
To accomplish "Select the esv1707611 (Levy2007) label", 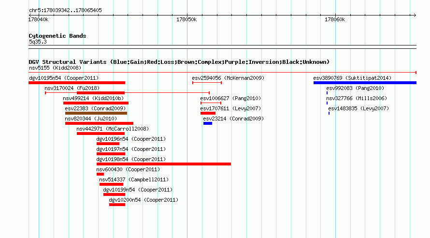I will click(230, 108).
